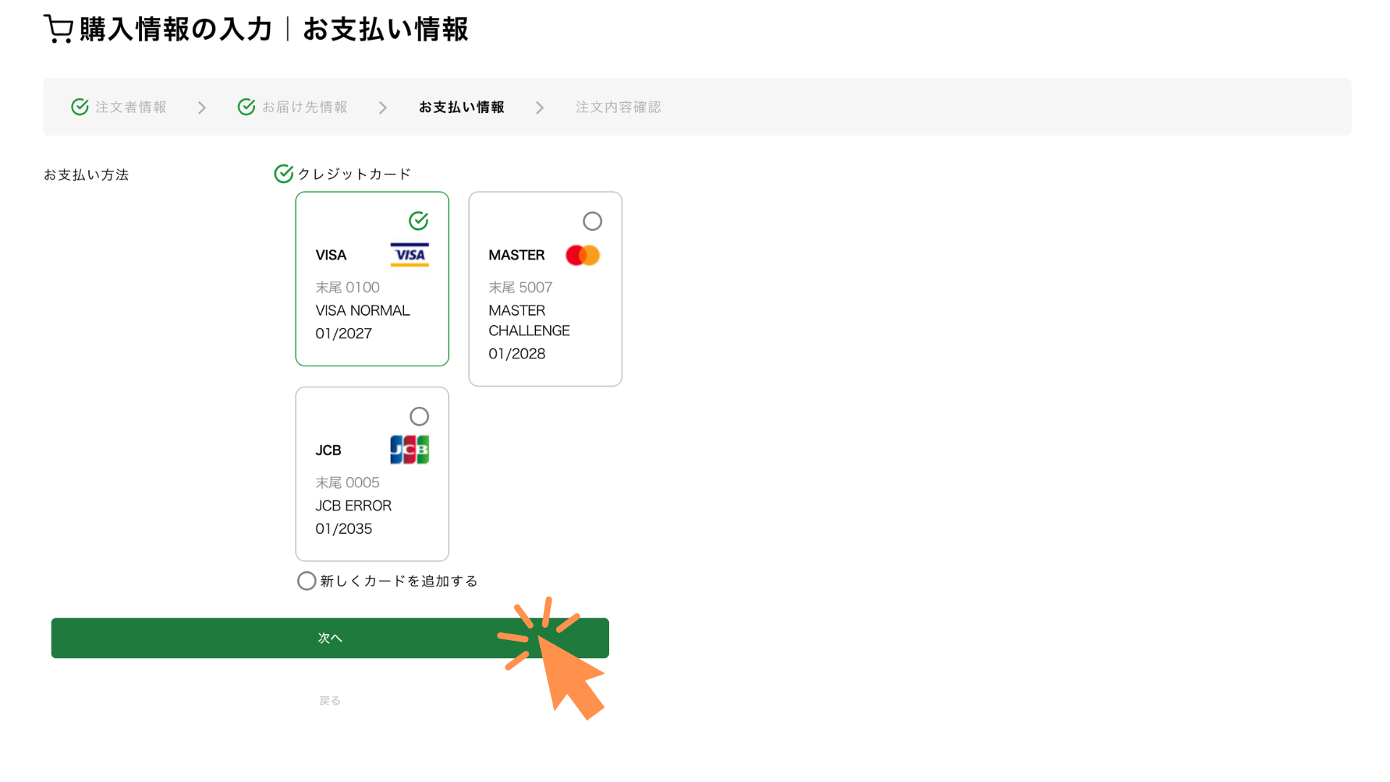This screenshot has width=1390, height=782.
Task: Click the green 次へ button
Action: 330,638
